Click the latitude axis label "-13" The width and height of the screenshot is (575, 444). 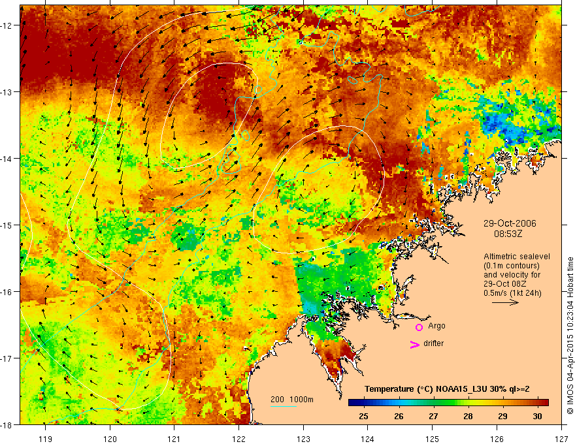pos(7,92)
